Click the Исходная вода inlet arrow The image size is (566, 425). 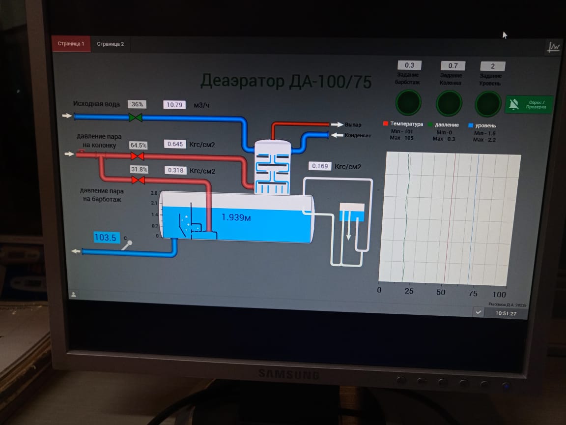(x=67, y=116)
